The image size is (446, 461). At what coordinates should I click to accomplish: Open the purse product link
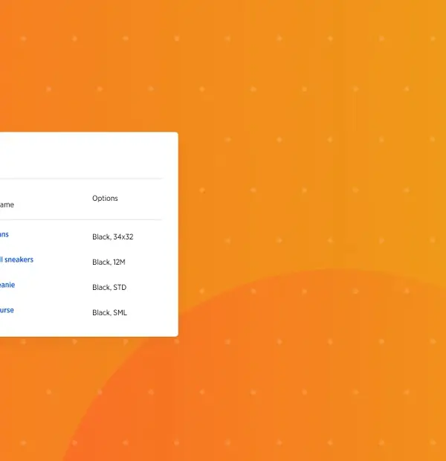7,310
